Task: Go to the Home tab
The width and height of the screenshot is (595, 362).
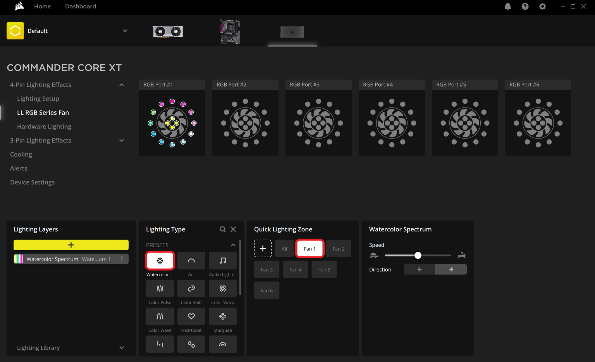Action: click(x=43, y=7)
